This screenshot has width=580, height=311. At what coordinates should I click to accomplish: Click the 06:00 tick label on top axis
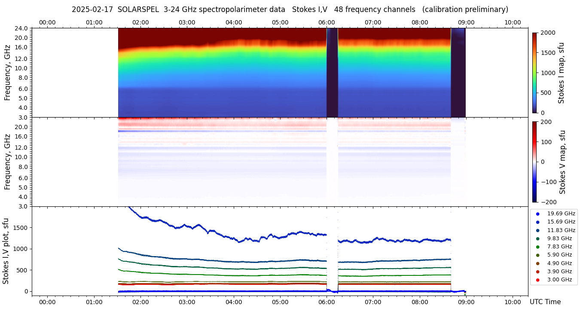click(x=327, y=22)
